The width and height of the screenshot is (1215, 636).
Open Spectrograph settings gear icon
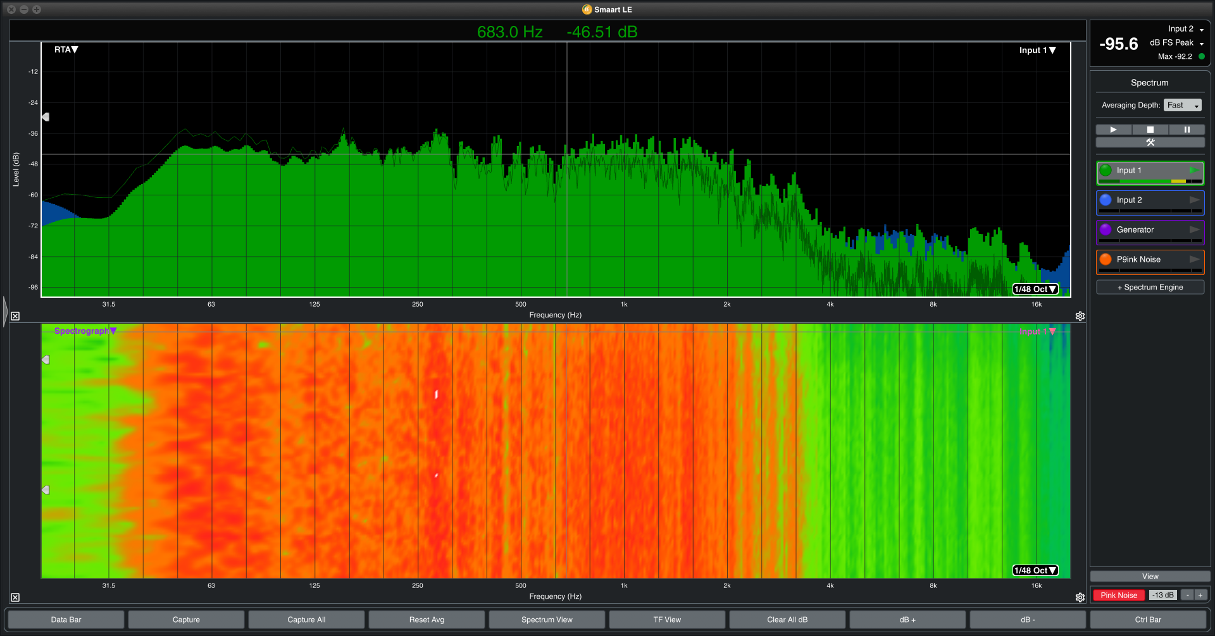pyautogui.click(x=1080, y=597)
